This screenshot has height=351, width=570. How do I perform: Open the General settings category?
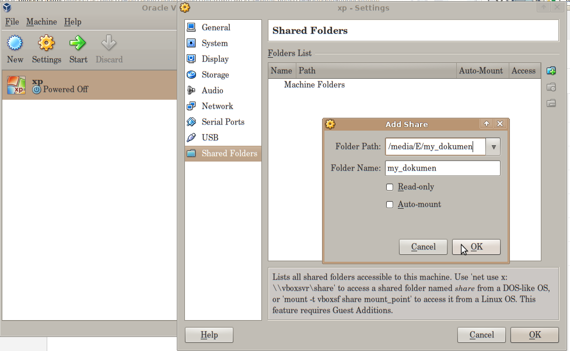[223, 27]
